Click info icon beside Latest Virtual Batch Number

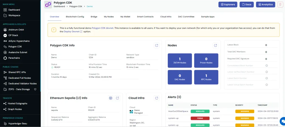(x=266, y=85)
